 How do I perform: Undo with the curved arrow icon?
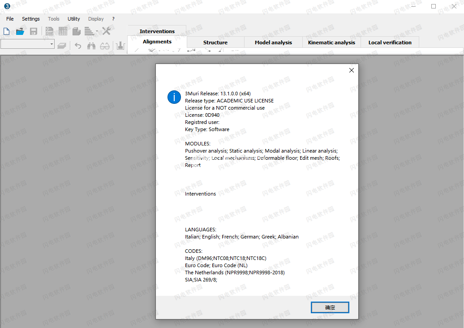tap(78, 46)
